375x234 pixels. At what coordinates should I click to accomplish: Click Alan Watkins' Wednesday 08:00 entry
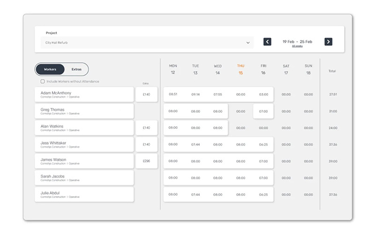(217, 128)
